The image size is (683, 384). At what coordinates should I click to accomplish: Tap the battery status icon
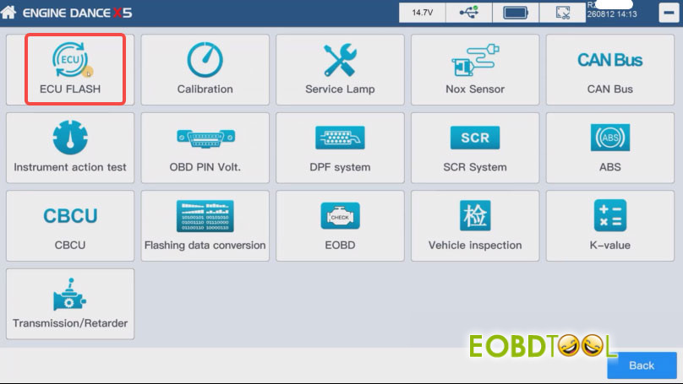(x=516, y=12)
